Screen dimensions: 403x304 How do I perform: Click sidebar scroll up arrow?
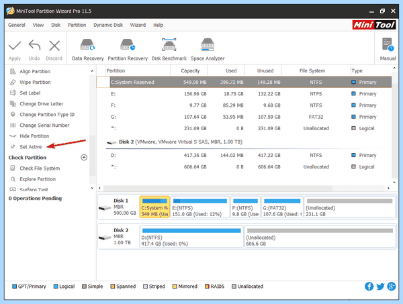[x=92, y=71]
